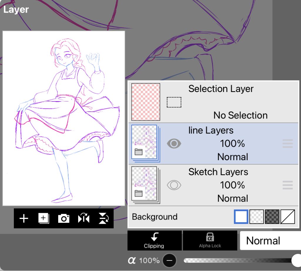301x271 pixels.
Task: Decrease opacity with the minus button
Action: [169, 260]
